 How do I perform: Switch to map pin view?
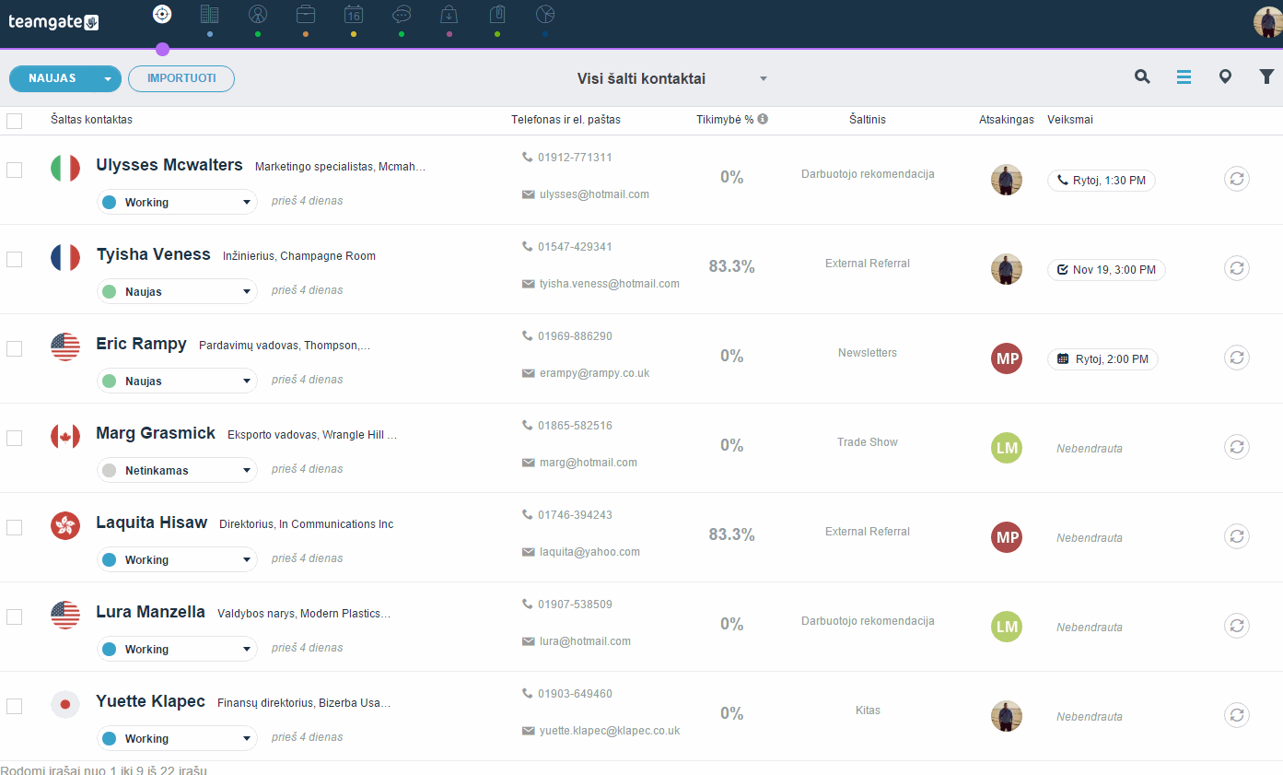click(x=1225, y=77)
